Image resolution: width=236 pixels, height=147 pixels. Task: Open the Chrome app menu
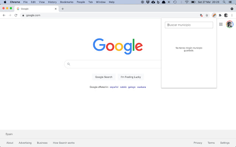[x=15, y=2]
